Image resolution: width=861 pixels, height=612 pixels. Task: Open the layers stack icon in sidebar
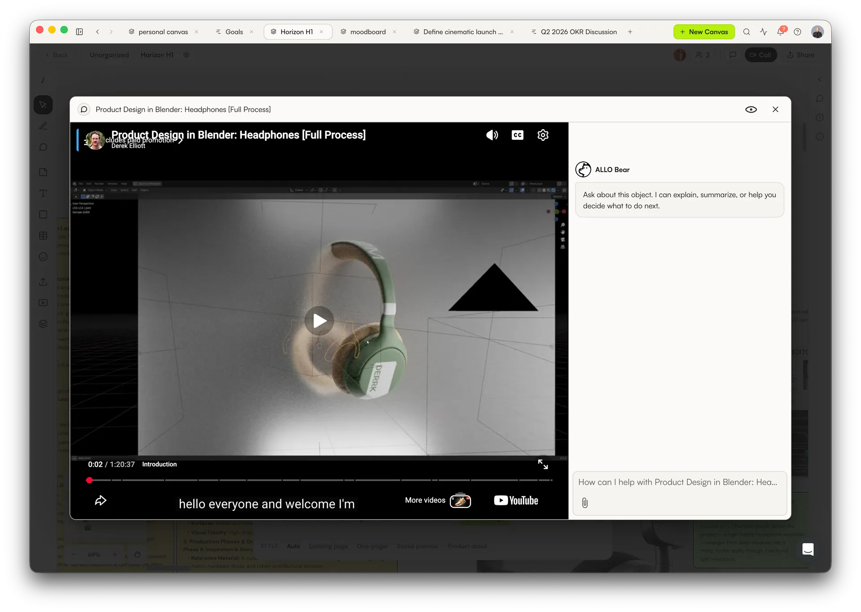(43, 324)
